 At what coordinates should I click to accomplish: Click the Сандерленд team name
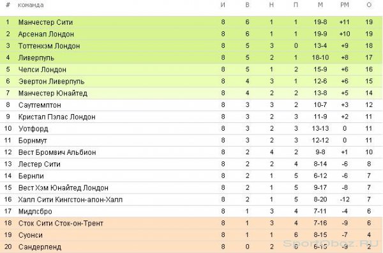point(40,247)
